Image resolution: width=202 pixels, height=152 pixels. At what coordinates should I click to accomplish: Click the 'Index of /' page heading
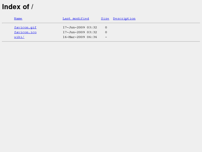coord(18,7)
